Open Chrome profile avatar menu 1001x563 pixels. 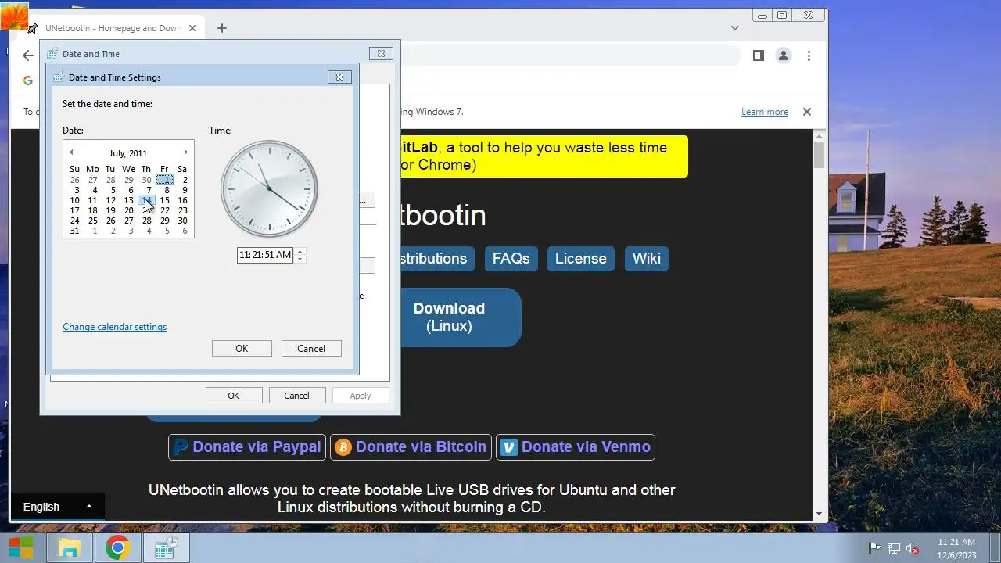point(783,56)
